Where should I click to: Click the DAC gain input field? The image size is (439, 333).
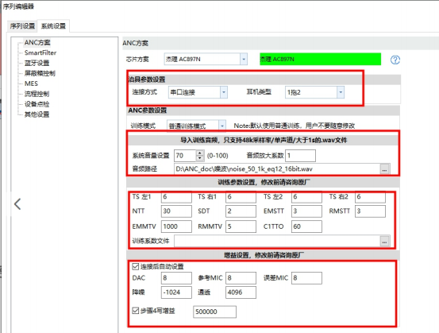pyautogui.click(x=176, y=278)
